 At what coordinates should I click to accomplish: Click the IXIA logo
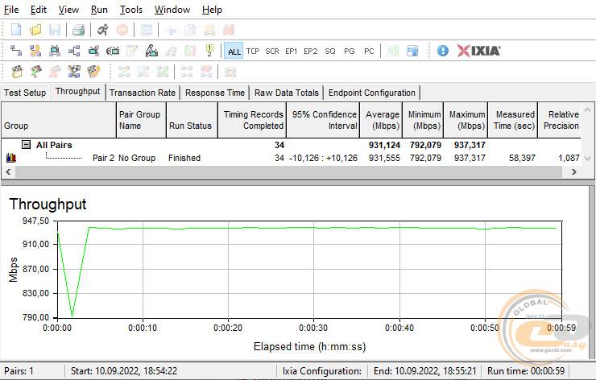[x=478, y=51]
